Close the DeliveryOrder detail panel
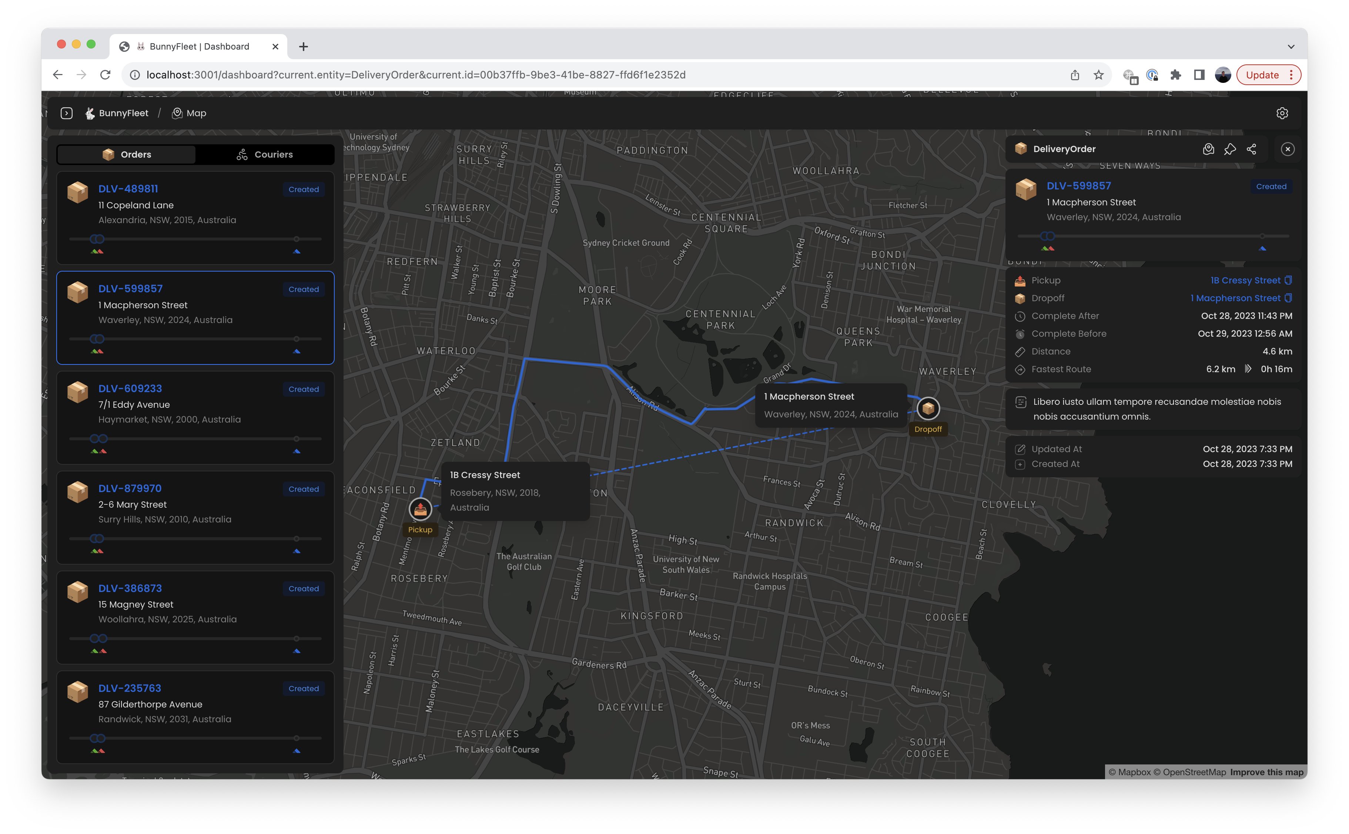 click(1288, 149)
